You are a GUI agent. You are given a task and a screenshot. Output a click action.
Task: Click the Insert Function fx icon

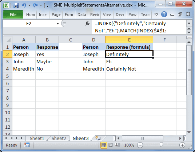coord(87,23)
